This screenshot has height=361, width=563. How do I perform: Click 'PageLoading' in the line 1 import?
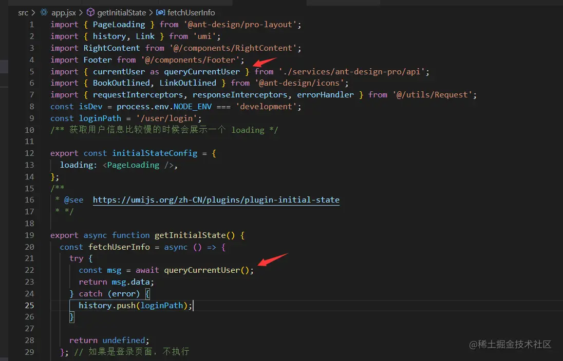point(119,25)
